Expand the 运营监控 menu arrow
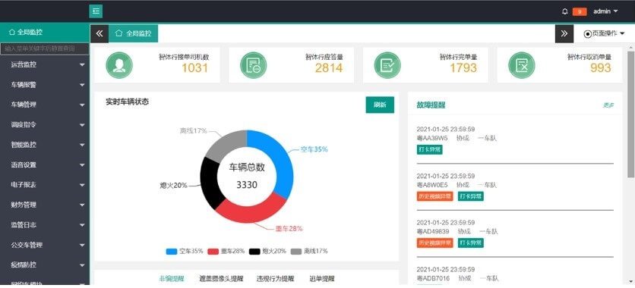The width and height of the screenshot is (635, 288). (x=82, y=64)
